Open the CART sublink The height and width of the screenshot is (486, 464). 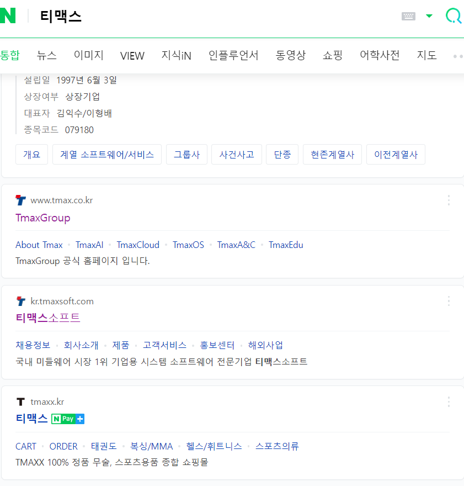pos(26,446)
